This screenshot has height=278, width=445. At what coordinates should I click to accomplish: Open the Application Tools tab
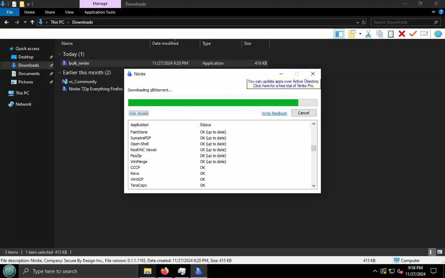(x=100, y=12)
